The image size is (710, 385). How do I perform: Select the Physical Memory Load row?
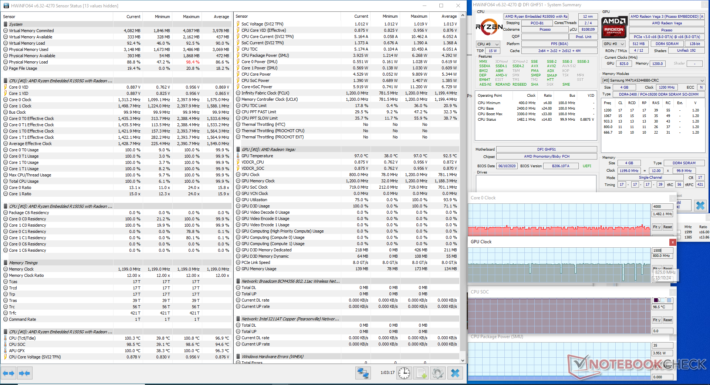(x=116, y=62)
